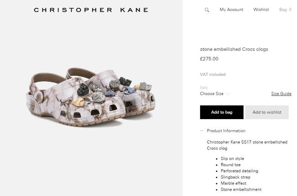Click the stone embellished Crocs clogs title
The width and height of the screenshot is (297, 196).
tap(234, 49)
